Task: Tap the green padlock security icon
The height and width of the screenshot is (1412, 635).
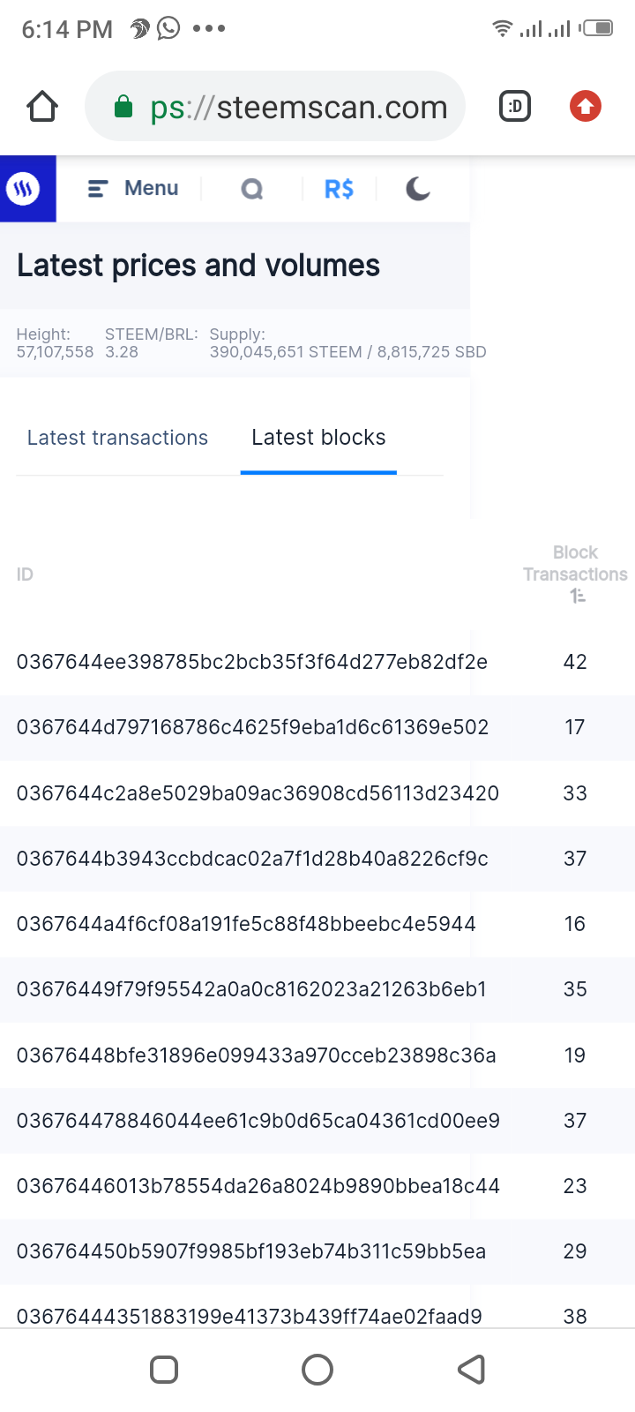Action: (x=123, y=108)
